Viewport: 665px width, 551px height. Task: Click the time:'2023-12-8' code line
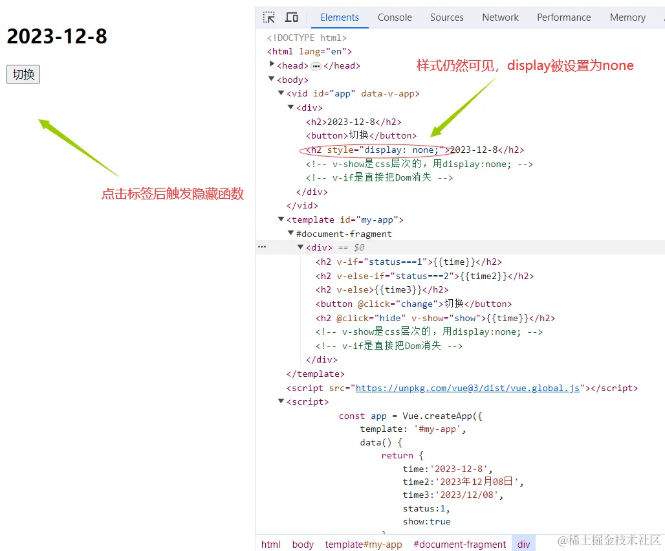click(x=448, y=469)
